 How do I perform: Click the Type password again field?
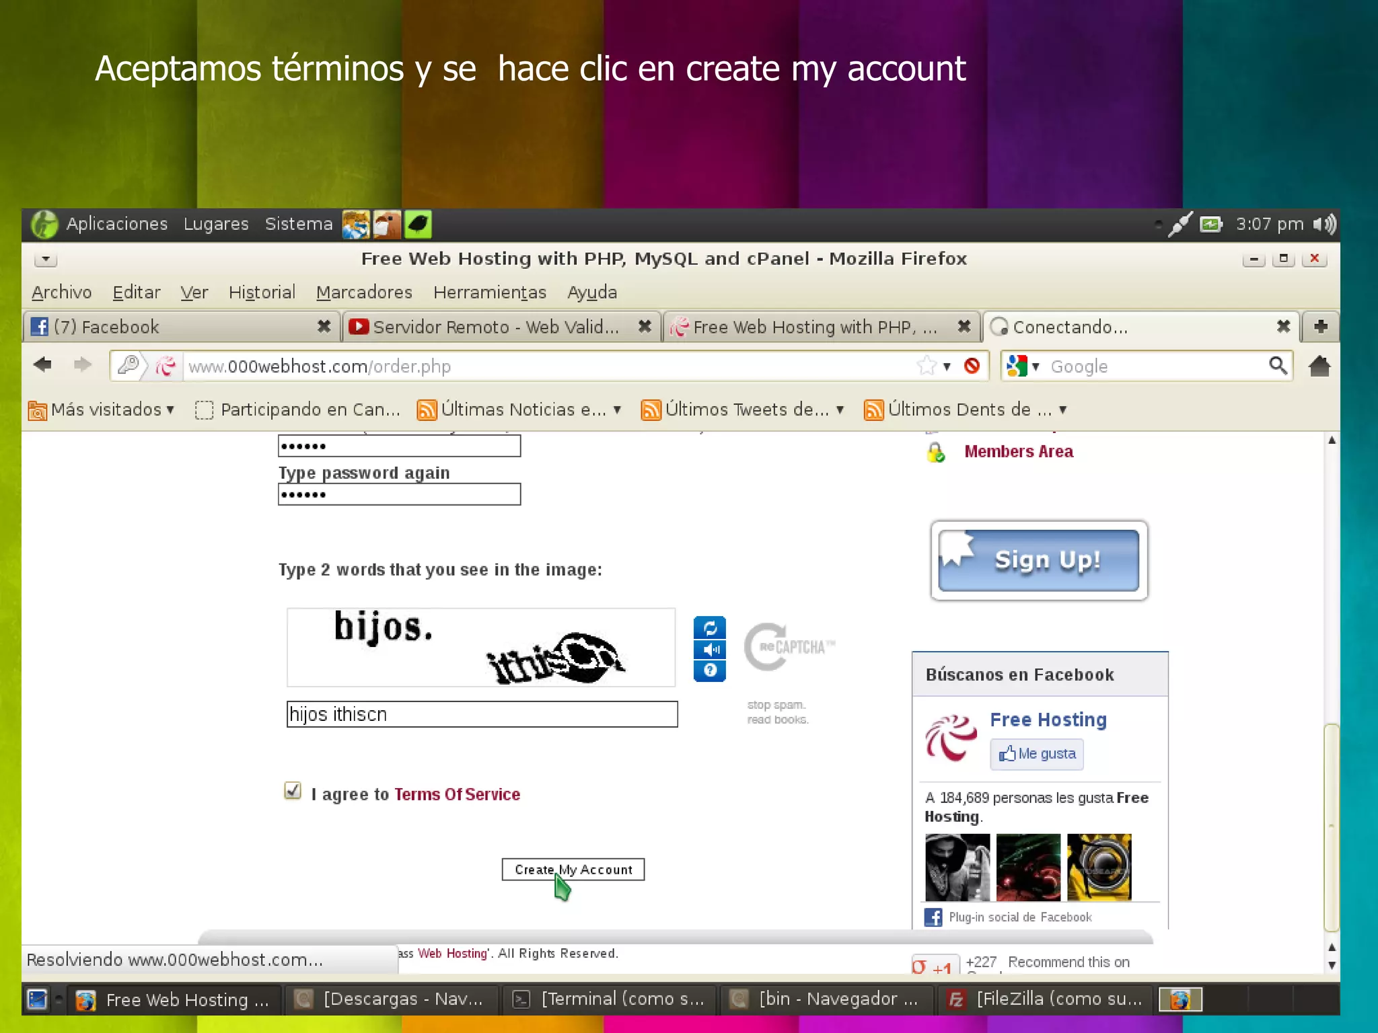[x=399, y=494]
